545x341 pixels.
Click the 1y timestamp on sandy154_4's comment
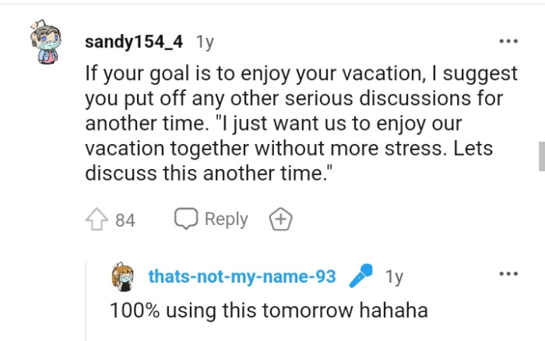coord(205,41)
